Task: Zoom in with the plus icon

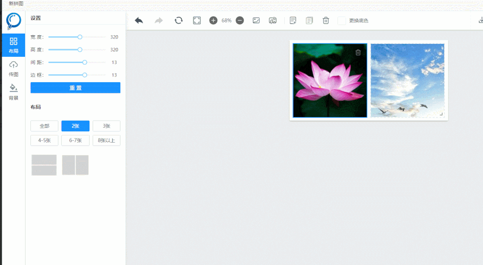Action: [213, 21]
